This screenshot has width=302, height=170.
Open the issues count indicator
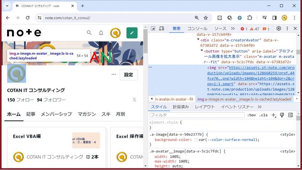[x=266, y=29]
